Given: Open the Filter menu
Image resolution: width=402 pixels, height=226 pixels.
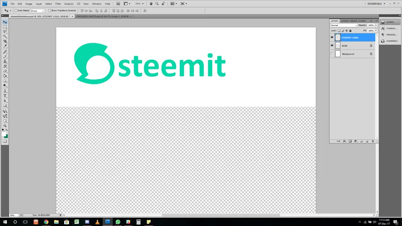Looking at the screenshot, I should (58, 4).
